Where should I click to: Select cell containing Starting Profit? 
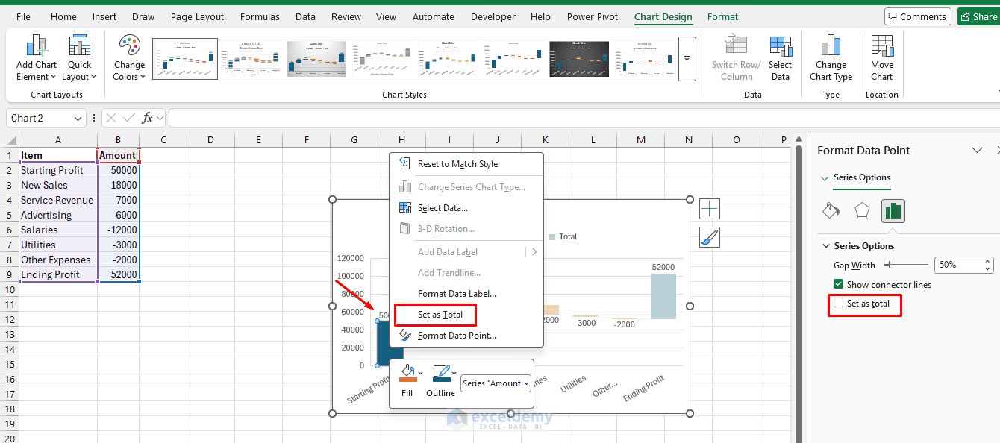[x=58, y=170]
